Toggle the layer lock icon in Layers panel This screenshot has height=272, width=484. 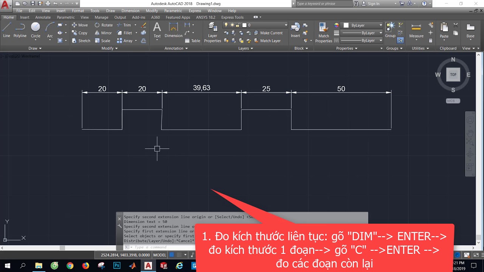tap(237, 25)
